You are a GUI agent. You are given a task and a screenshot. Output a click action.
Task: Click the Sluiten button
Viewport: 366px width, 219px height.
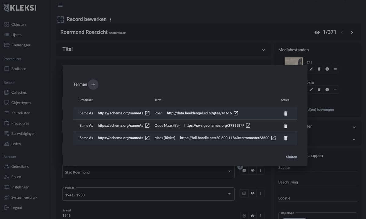[291, 157]
